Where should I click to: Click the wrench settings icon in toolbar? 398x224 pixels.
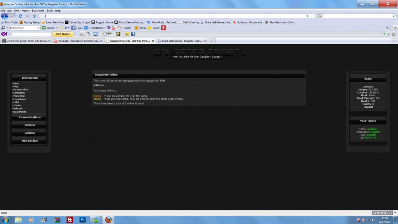[x=387, y=28]
